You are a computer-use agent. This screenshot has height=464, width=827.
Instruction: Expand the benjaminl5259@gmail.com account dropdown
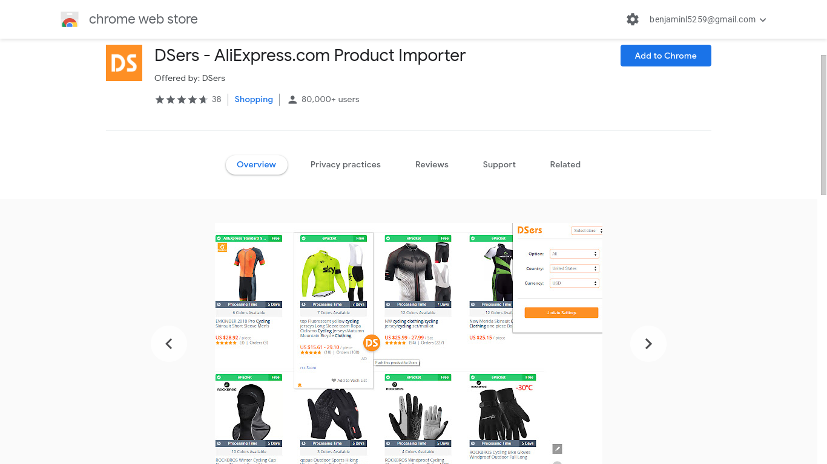click(x=708, y=19)
